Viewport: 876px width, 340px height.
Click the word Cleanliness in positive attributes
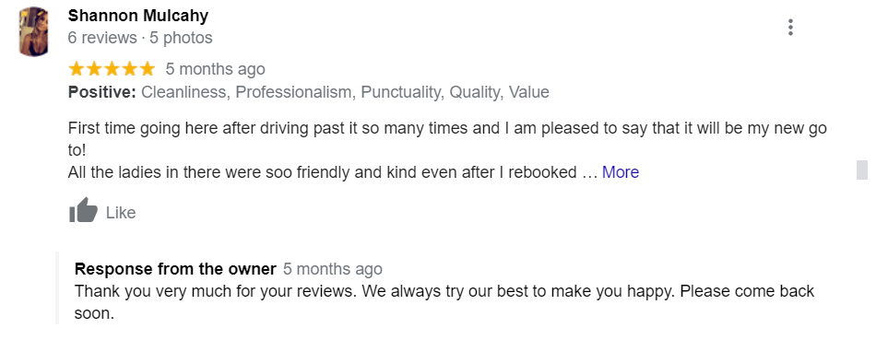point(183,92)
